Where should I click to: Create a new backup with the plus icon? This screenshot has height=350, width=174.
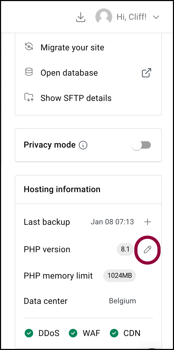click(148, 222)
